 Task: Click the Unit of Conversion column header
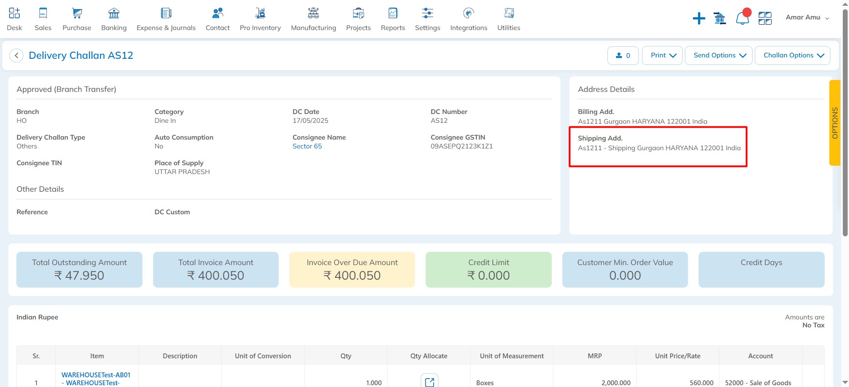tap(263, 356)
